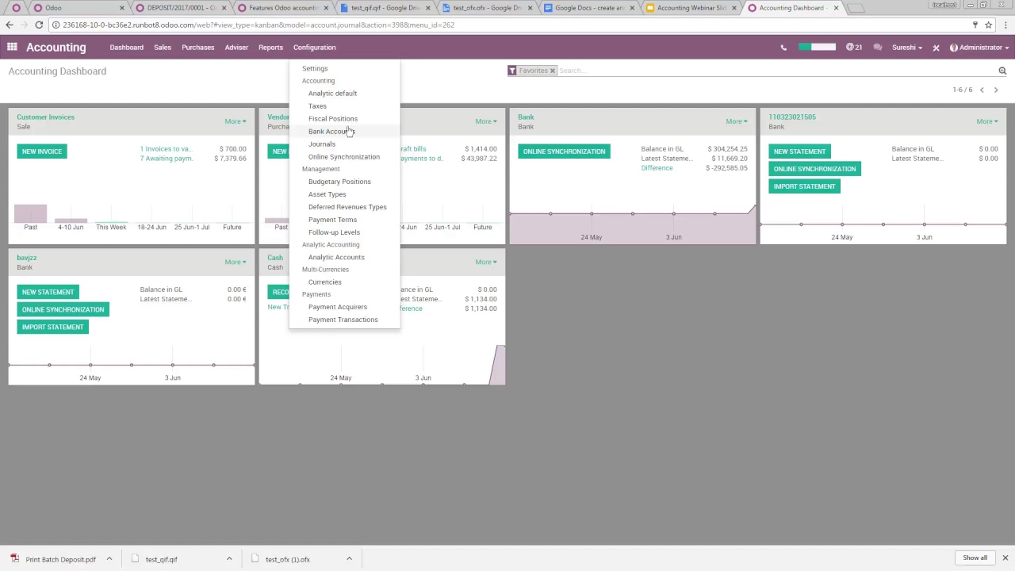Click Import Statement on 110323021505 card
Image resolution: width=1015 pixels, height=571 pixels.
[x=804, y=186]
